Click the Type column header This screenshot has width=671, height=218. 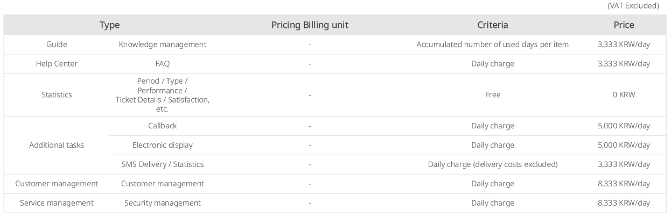pos(110,25)
